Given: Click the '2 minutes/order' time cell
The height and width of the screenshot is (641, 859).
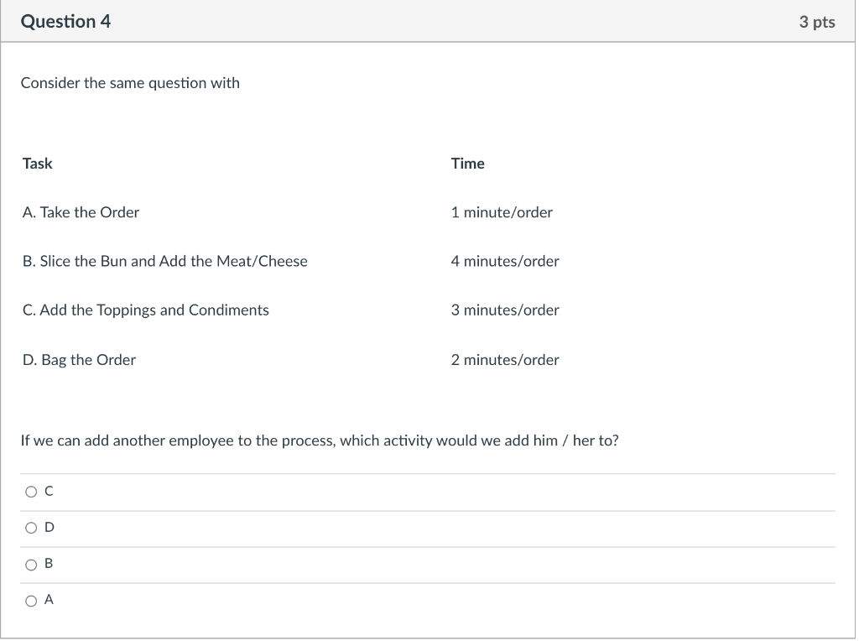Looking at the screenshot, I should point(504,360).
